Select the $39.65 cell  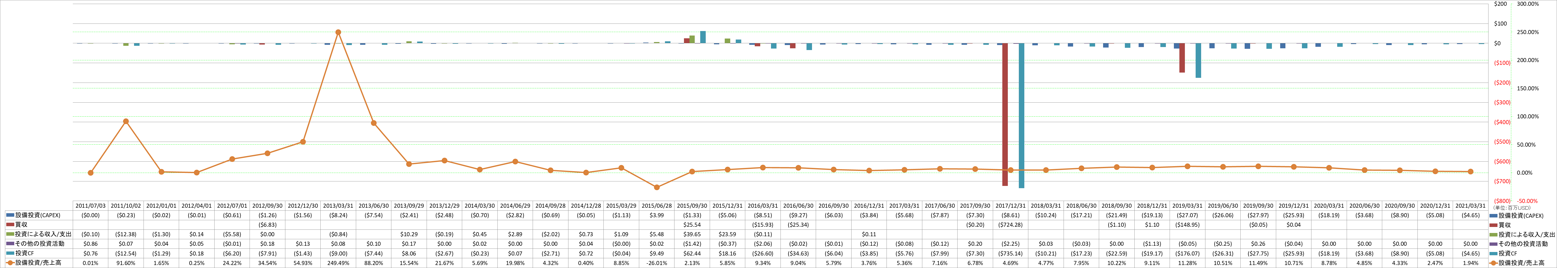pyautogui.click(x=691, y=234)
